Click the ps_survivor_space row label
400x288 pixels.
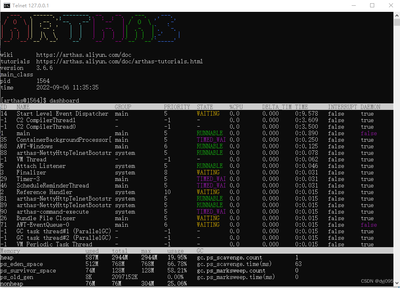click(28, 271)
